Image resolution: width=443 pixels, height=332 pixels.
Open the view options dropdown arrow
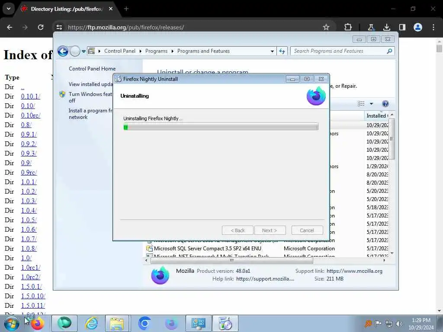click(372, 104)
